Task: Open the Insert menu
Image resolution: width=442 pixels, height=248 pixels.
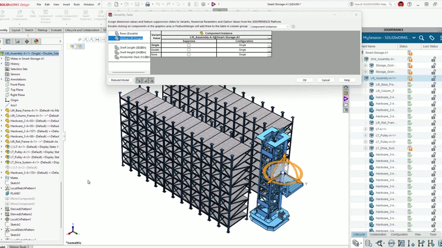Action: [66, 5]
